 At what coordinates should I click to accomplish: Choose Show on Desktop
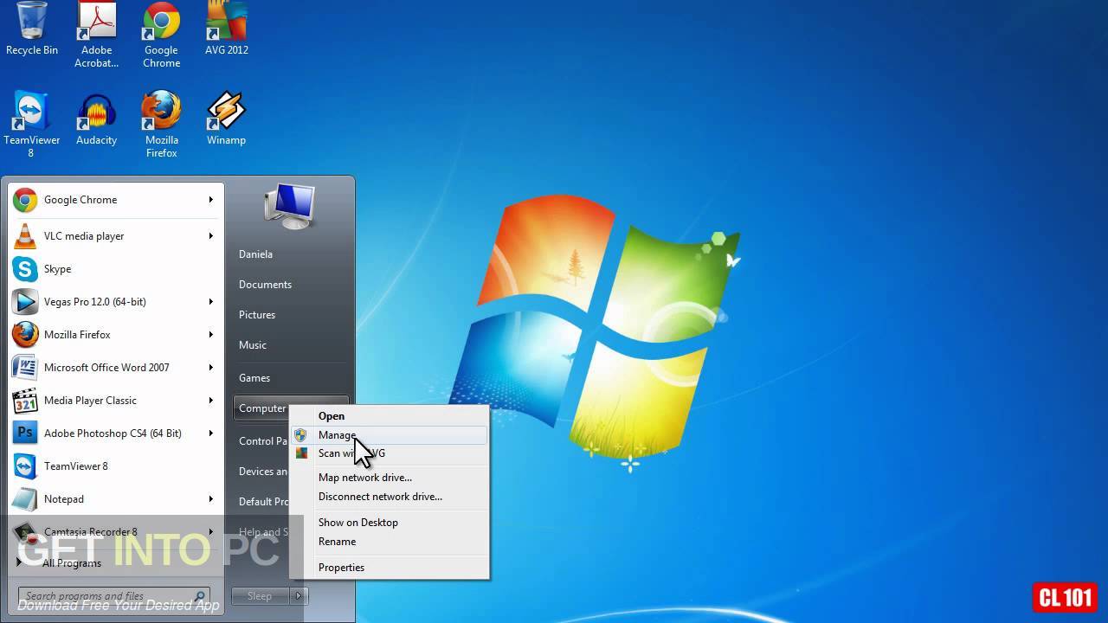pos(390,523)
